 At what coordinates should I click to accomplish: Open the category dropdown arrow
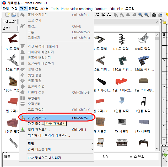coord(156,22)
